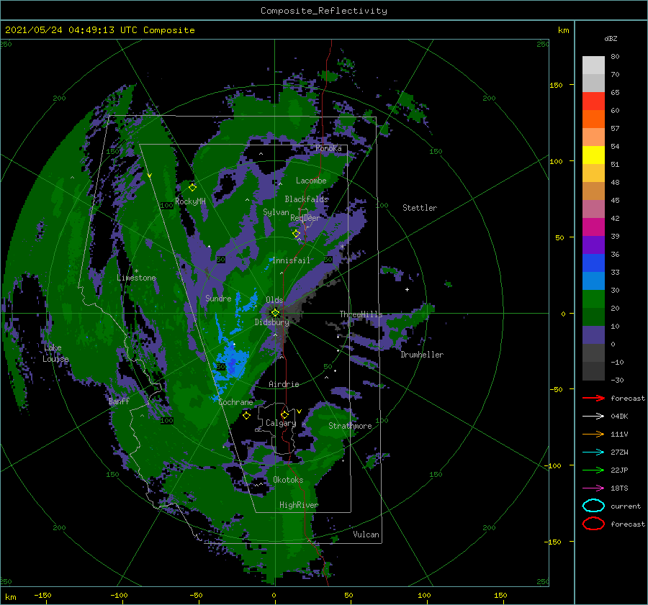Click the cyan current ellipse symbol
Screen dimensions: 648x605
click(593, 506)
